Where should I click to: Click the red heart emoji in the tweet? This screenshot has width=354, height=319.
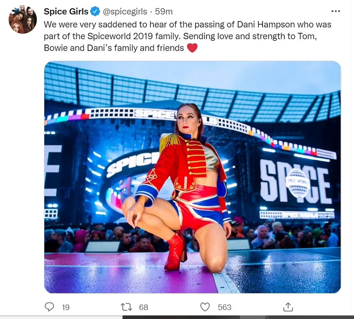tap(192, 48)
